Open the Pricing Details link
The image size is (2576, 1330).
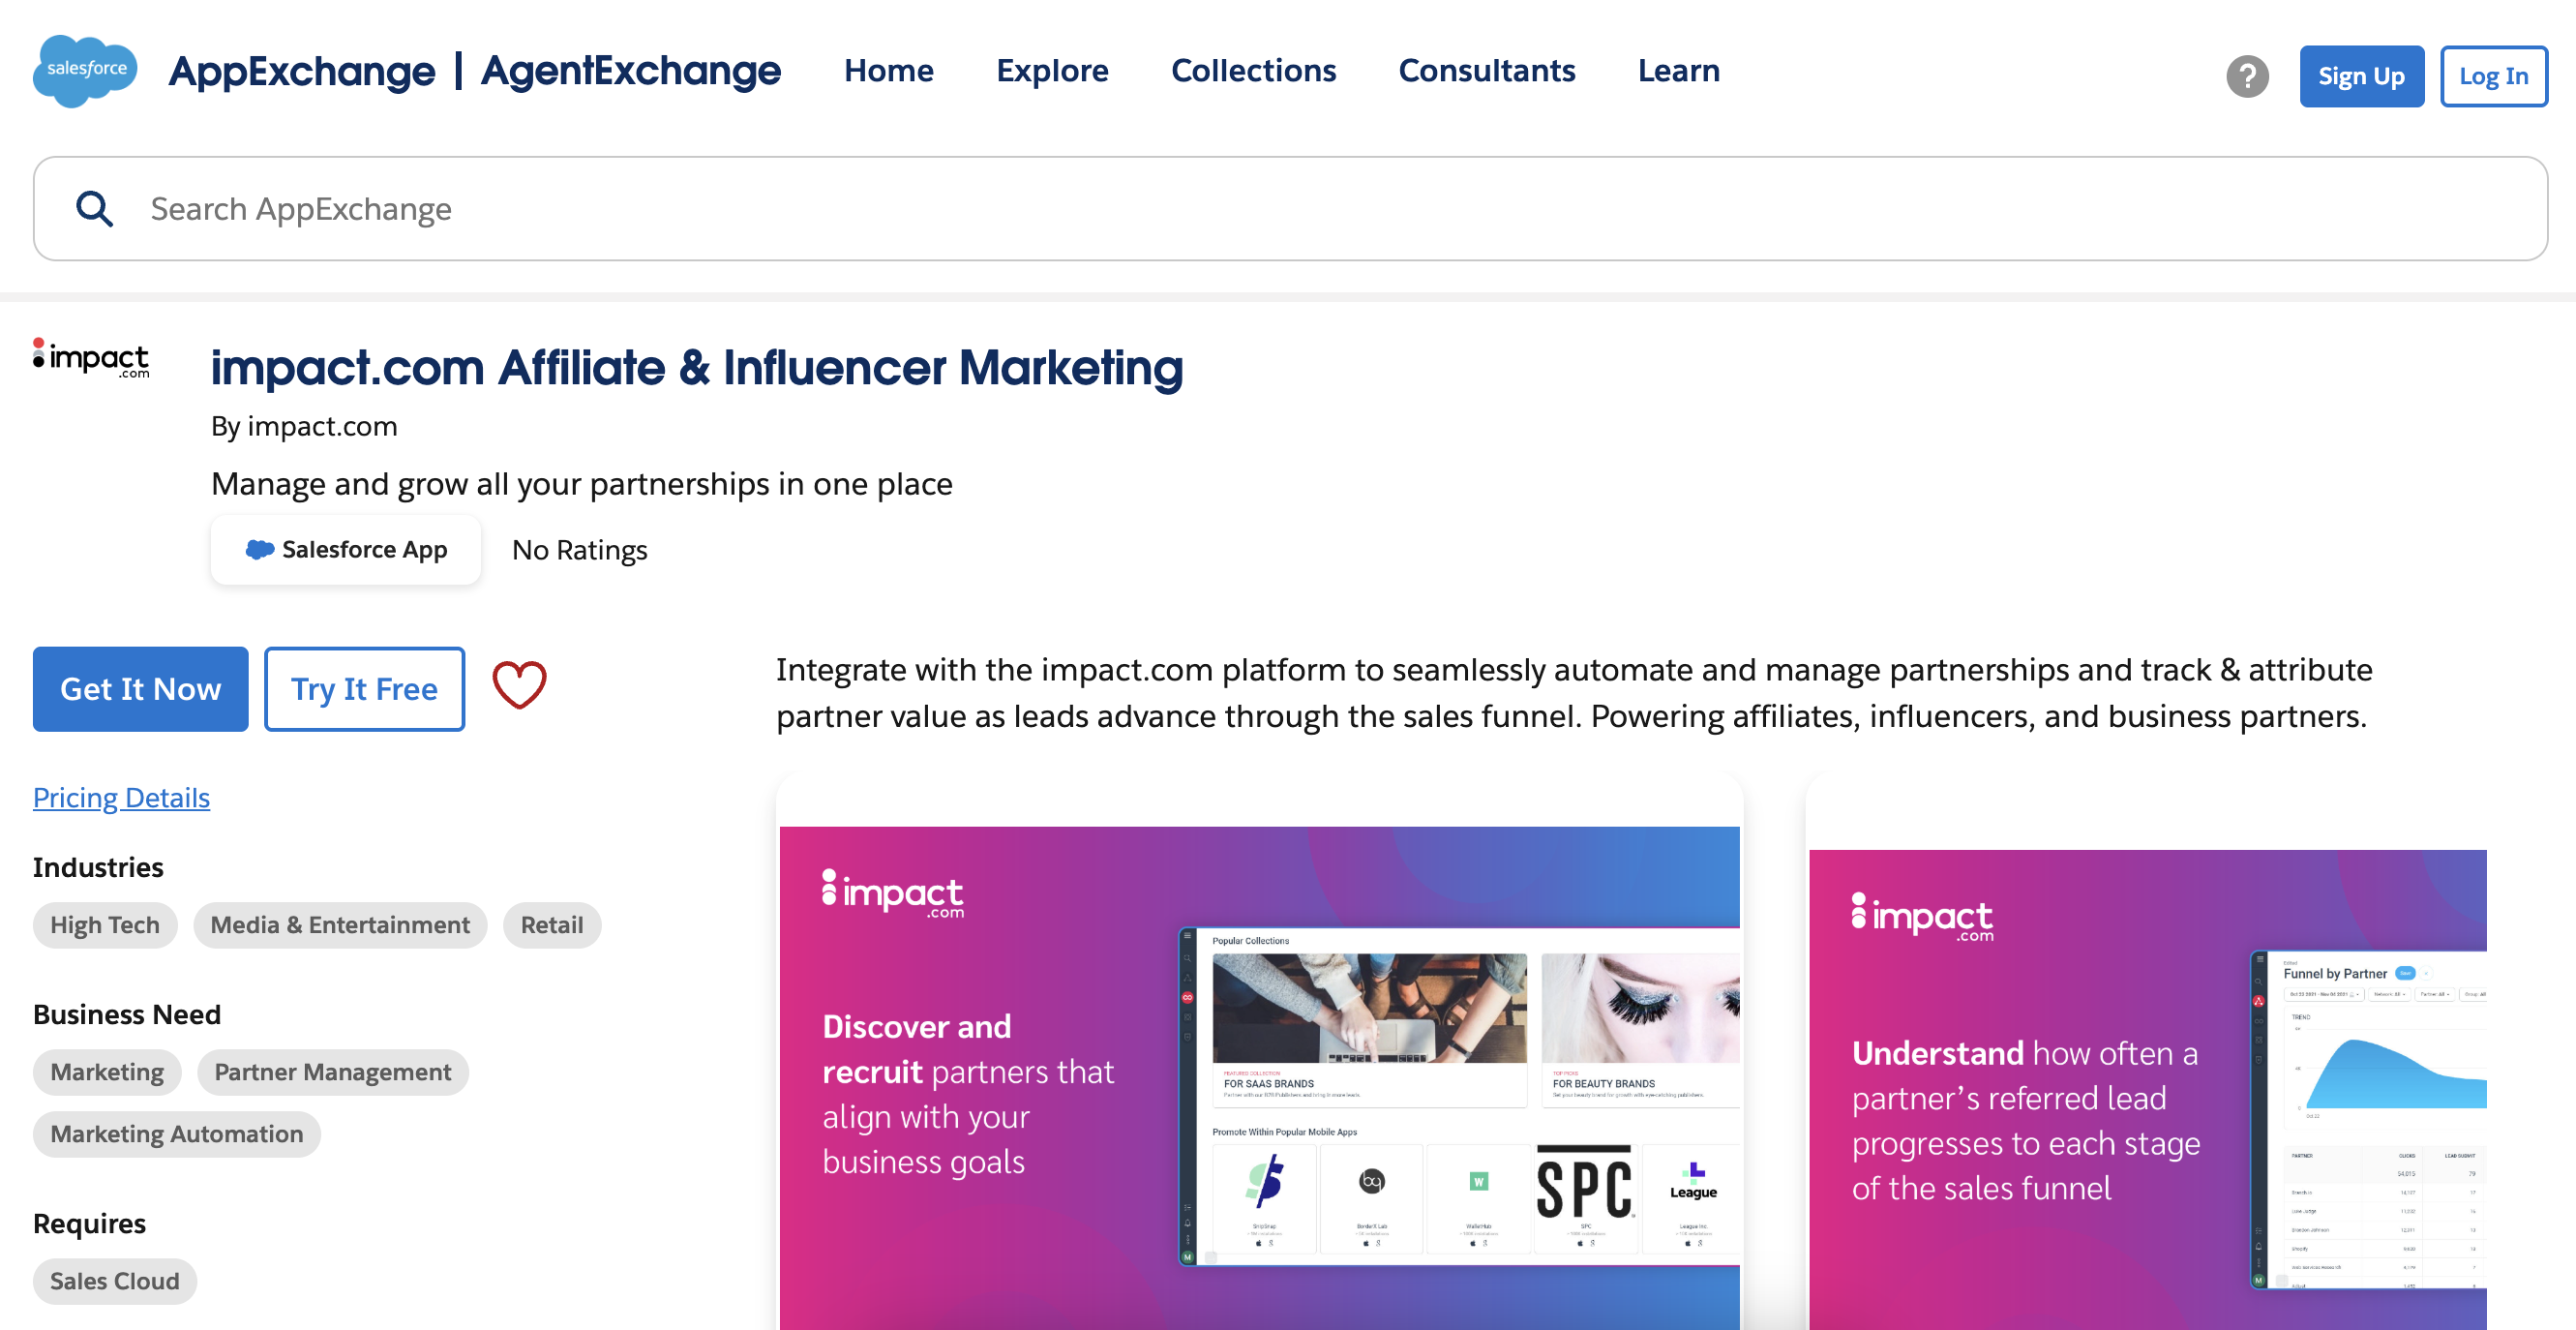[x=121, y=798]
